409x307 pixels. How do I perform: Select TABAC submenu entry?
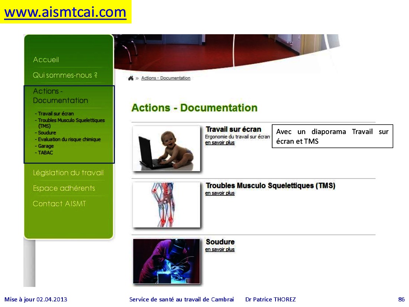pos(45,153)
